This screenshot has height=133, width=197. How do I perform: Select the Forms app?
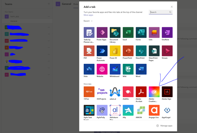click(x=141, y=33)
